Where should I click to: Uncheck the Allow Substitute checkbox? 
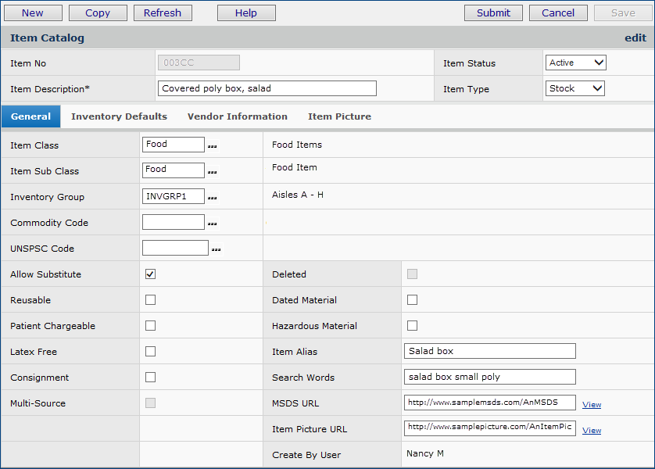click(150, 274)
